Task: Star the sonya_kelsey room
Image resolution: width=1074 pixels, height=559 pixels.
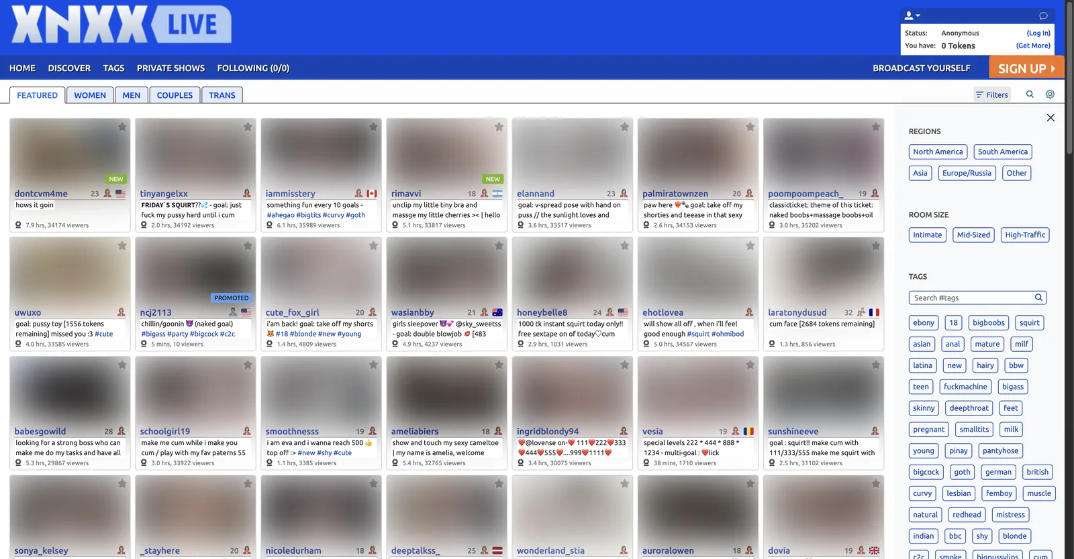Action: (122, 484)
